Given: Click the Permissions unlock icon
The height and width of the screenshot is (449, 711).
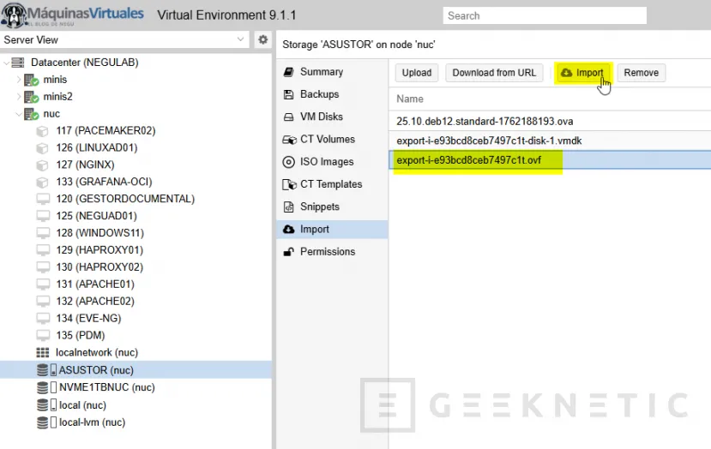Looking at the screenshot, I should 288,252.
